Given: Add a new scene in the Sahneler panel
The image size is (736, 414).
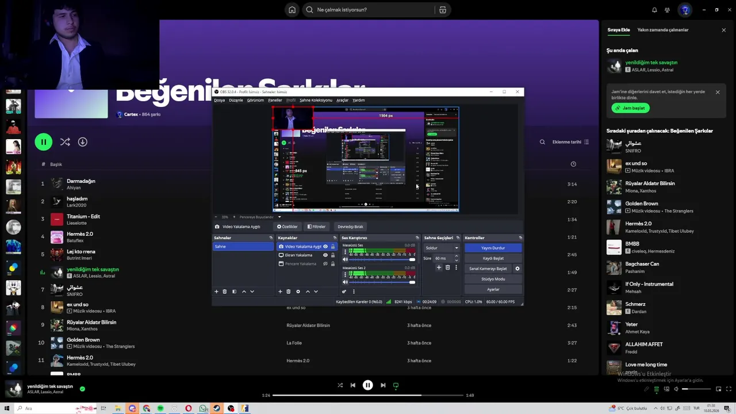Looking at the screenshot, I should [x=217, y=292].
